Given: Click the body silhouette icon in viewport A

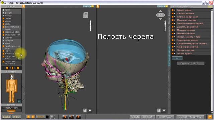Looking at the screenshot, I should (90, 26).
